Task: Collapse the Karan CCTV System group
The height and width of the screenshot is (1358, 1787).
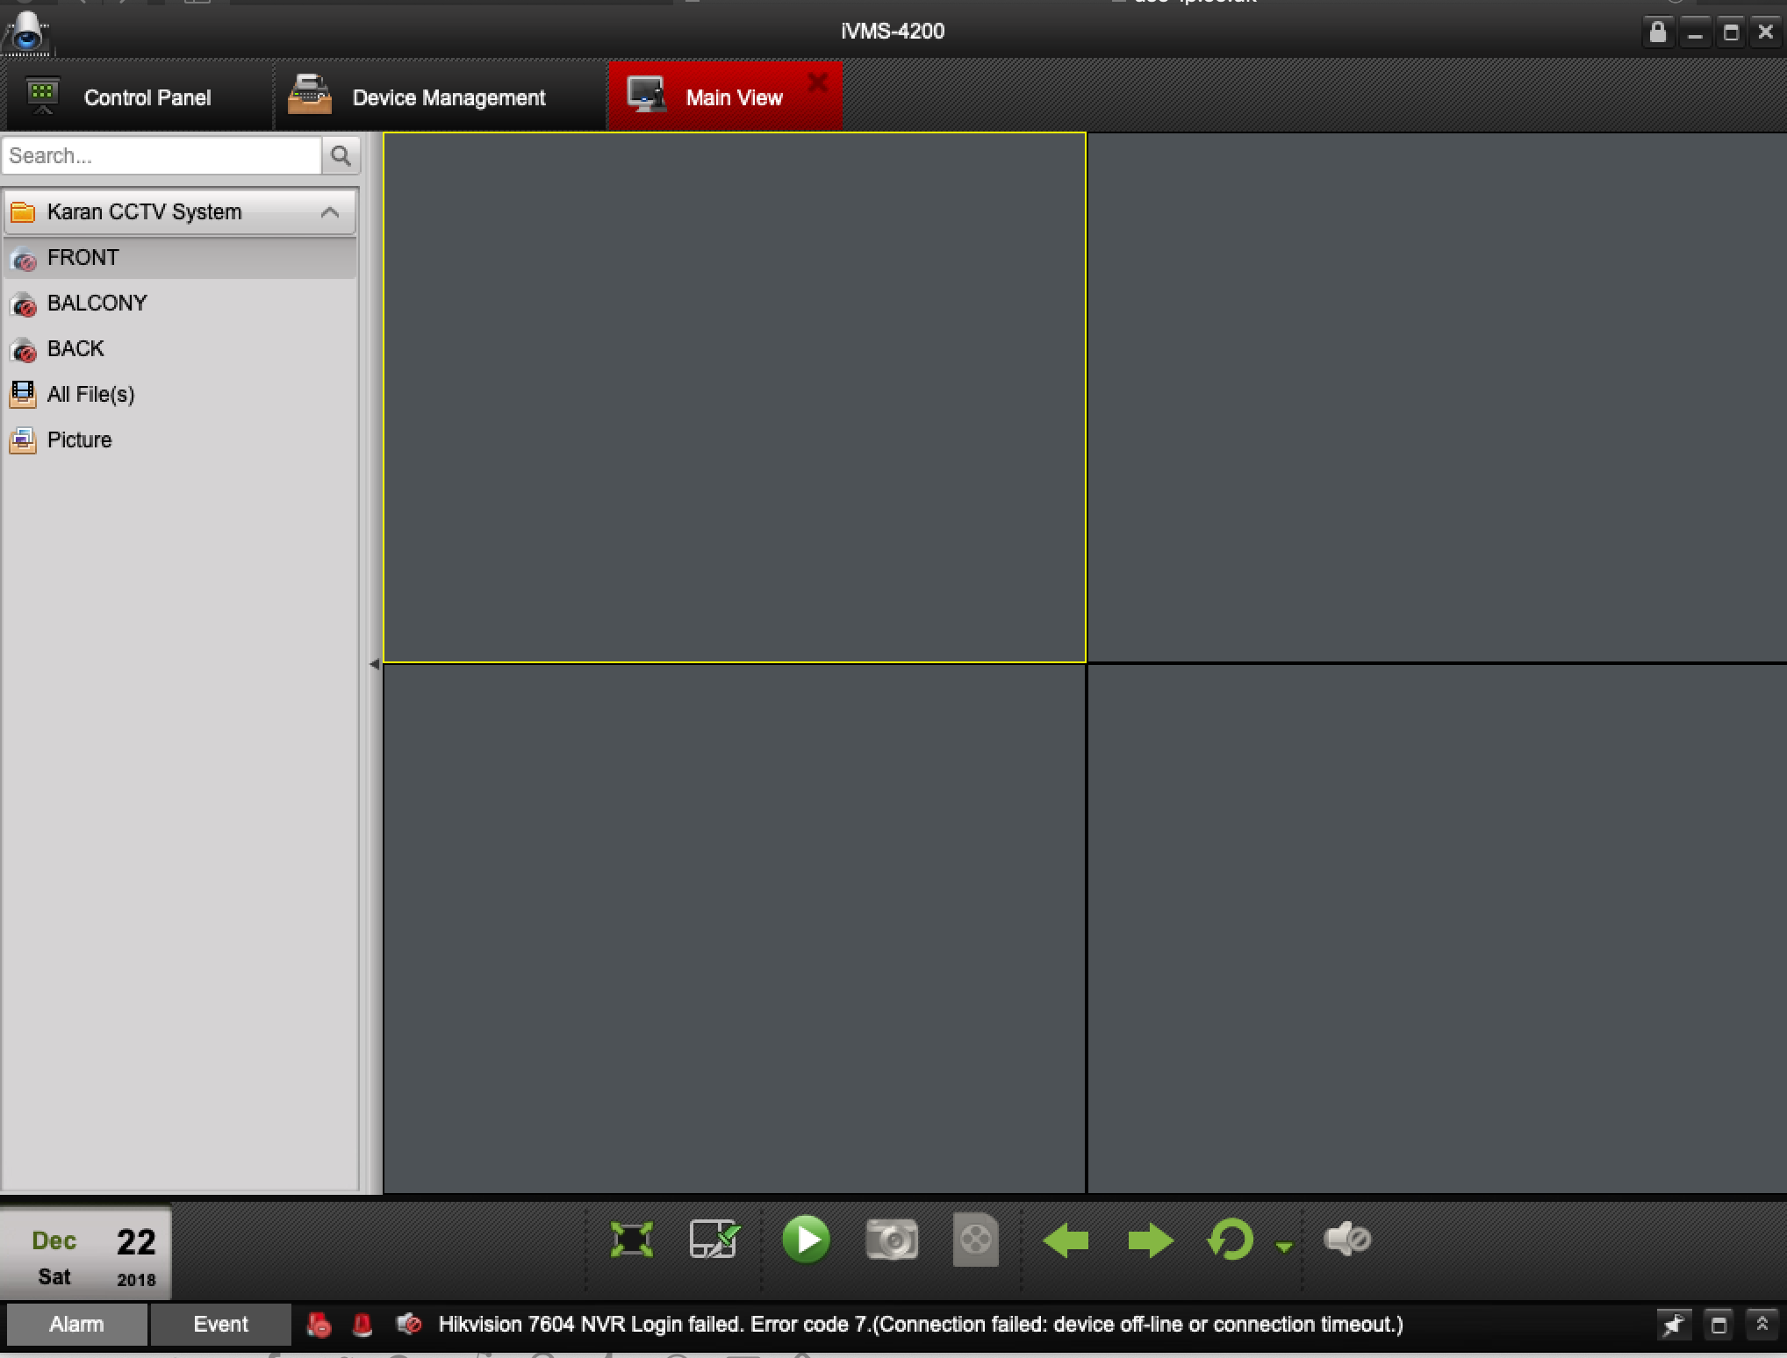Action: 330,212
